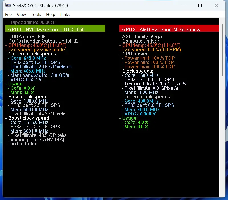Screen dimensions: 228x200
Task: Click VDDC: 0.637 V line
Action: coord(25,79)
